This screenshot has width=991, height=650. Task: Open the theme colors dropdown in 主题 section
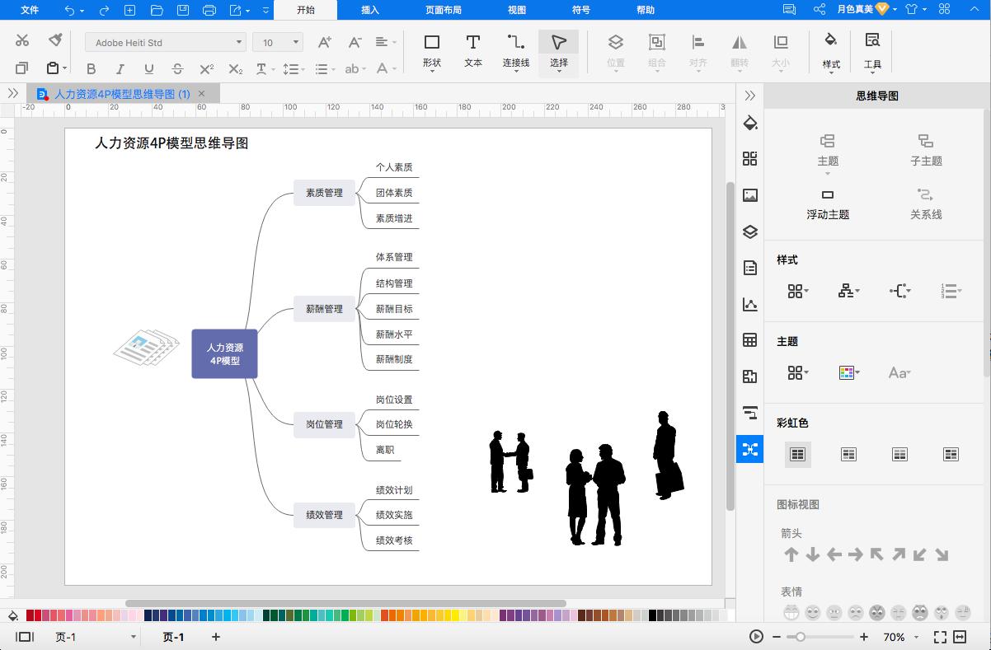(848, 372)
